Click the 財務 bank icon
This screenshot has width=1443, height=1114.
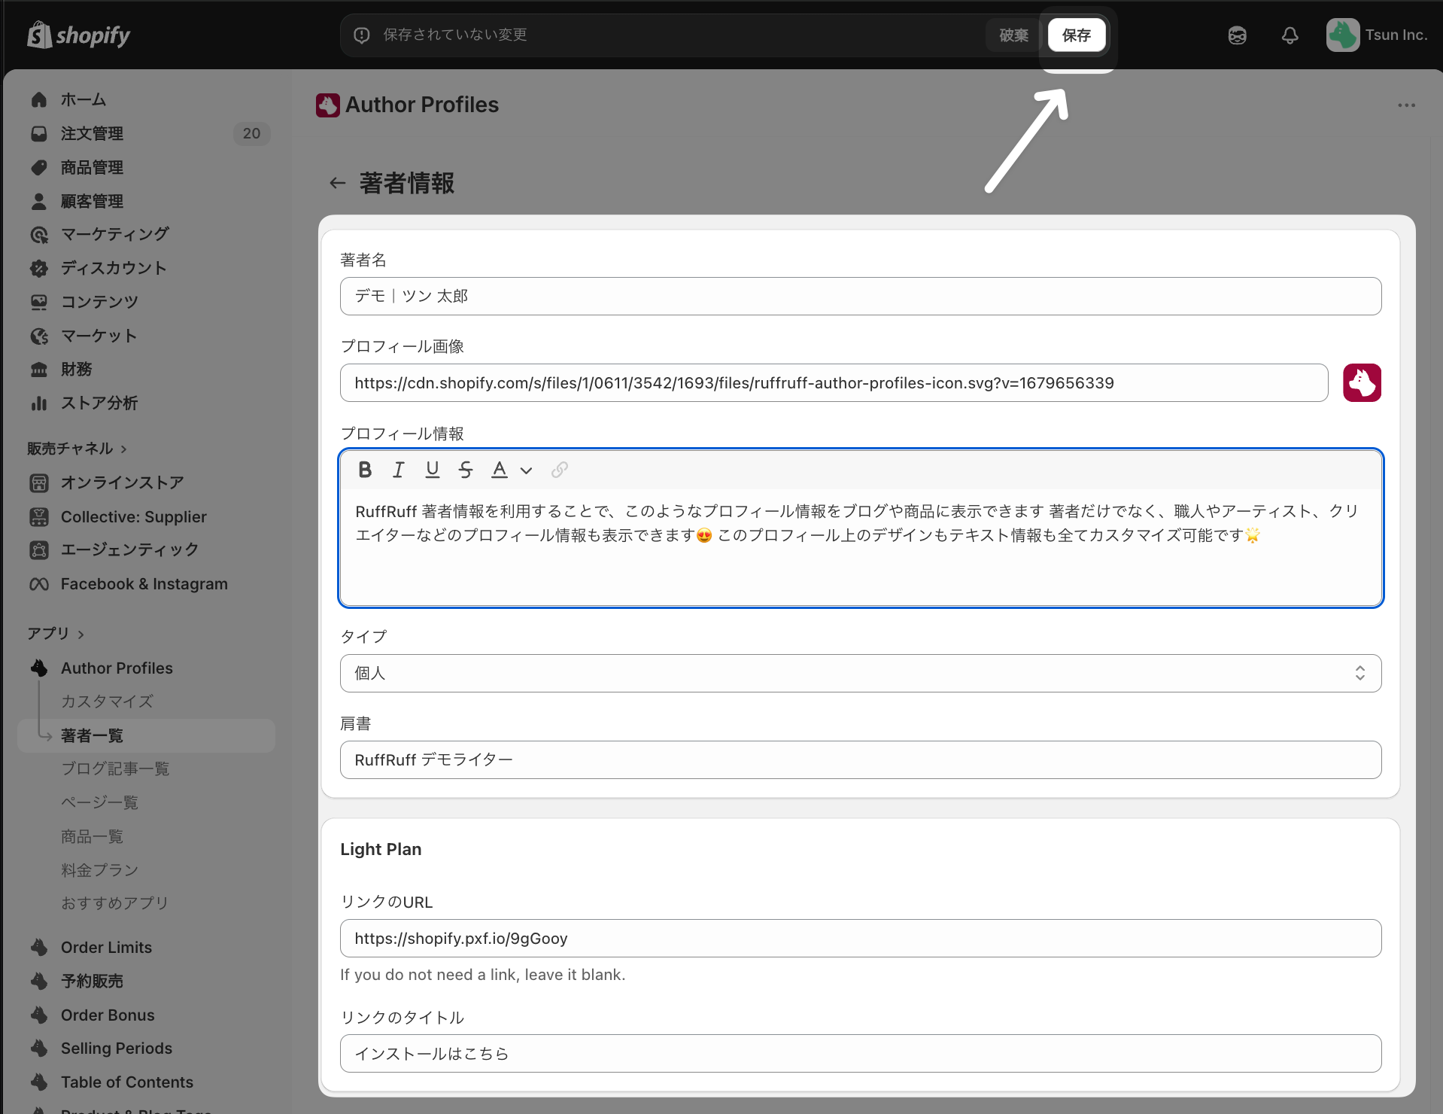(39, 369)
